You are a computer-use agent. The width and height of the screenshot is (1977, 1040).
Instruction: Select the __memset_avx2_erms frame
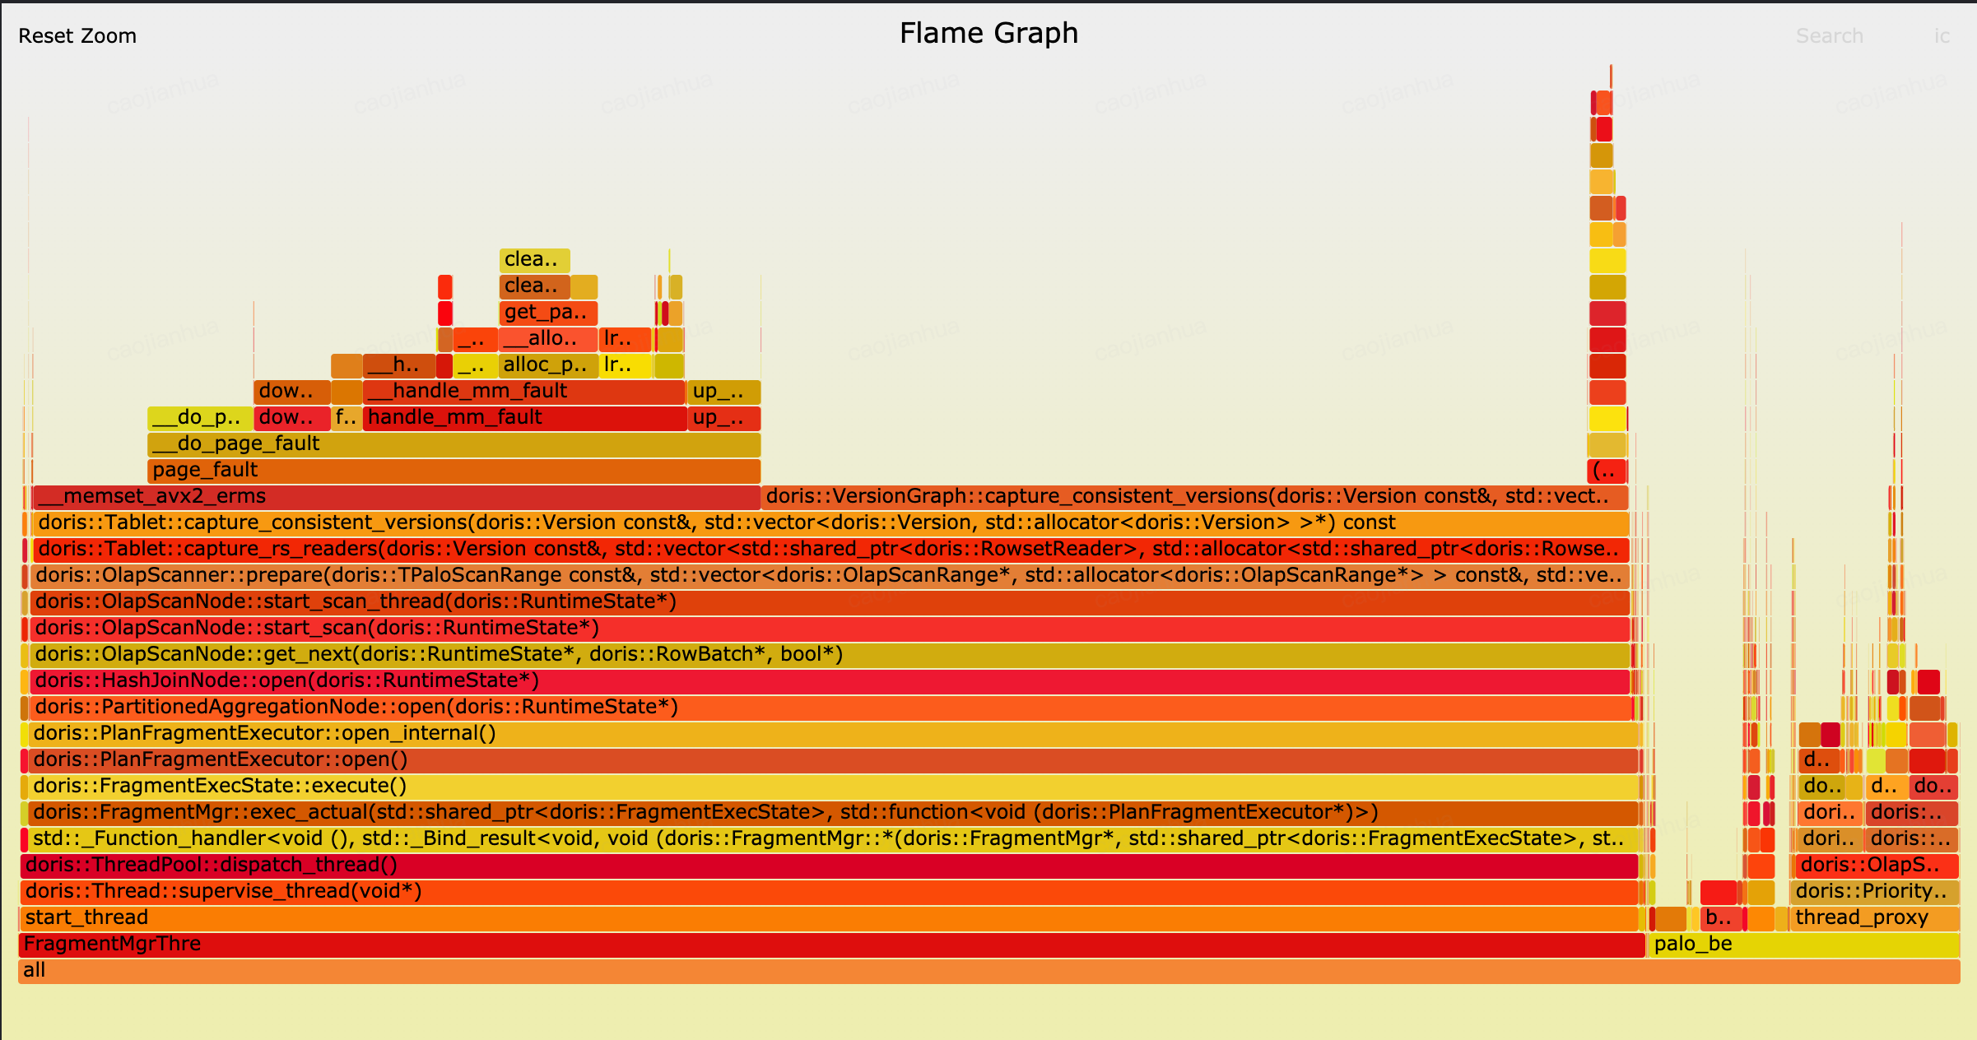coord(395,497)
